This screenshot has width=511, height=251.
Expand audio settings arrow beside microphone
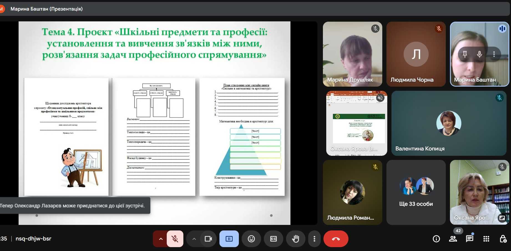[x=161, y=239]
